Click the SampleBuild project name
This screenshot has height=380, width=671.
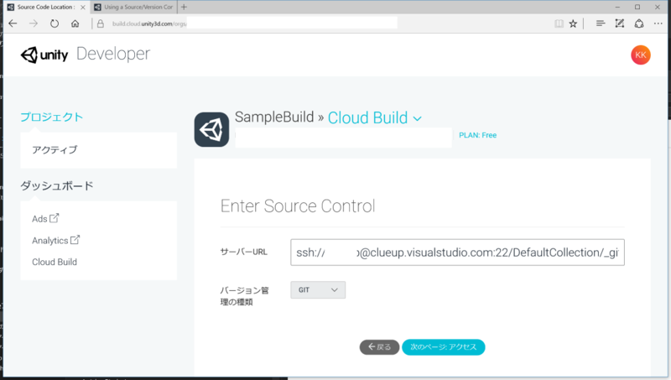(x=274, y=117)
